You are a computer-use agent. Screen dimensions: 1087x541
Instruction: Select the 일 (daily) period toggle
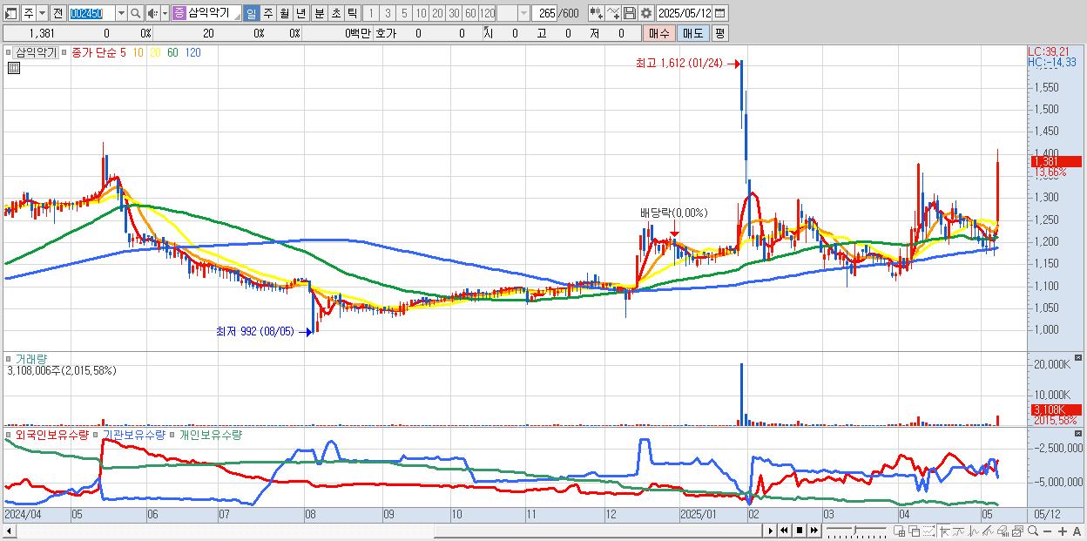pos(251,13)
